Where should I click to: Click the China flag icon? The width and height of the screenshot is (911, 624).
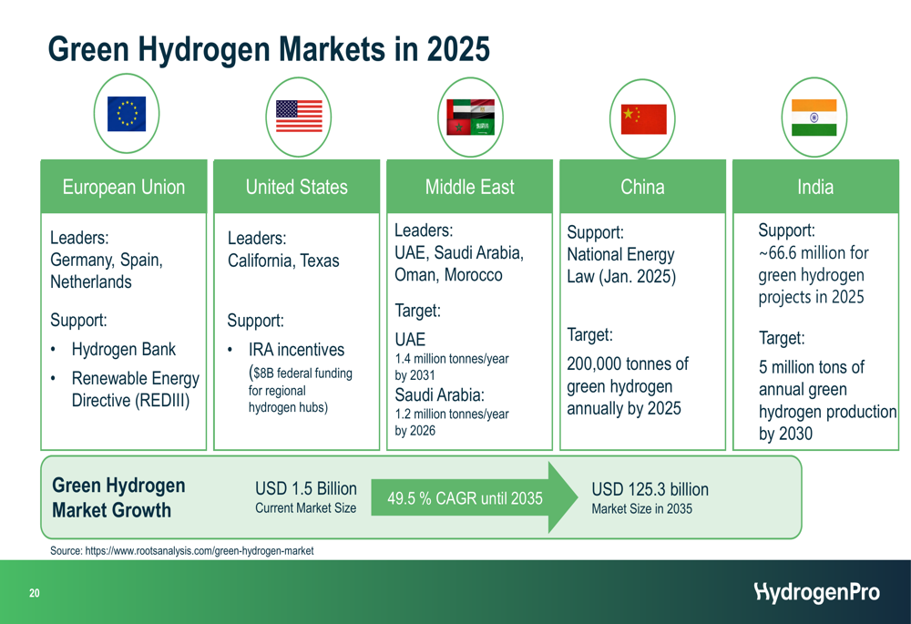click(643, 119)
